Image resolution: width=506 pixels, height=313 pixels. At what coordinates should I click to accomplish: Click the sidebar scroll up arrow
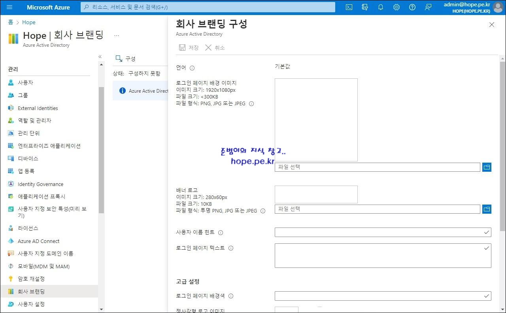coord(101,64)
